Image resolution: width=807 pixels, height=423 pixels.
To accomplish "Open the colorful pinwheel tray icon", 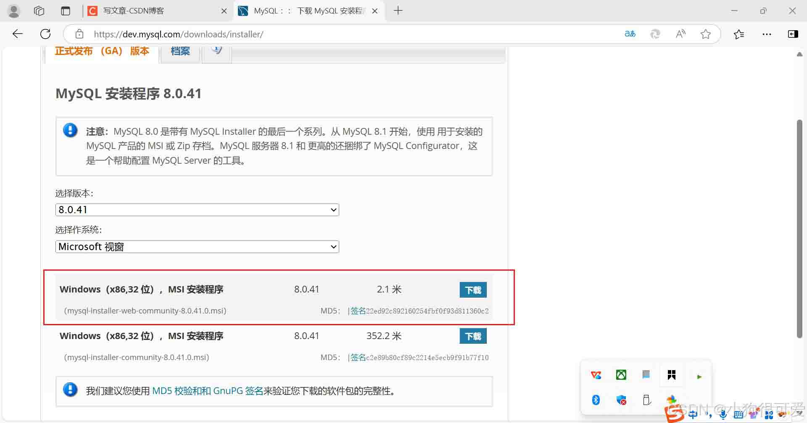I will tap(672, 399).
